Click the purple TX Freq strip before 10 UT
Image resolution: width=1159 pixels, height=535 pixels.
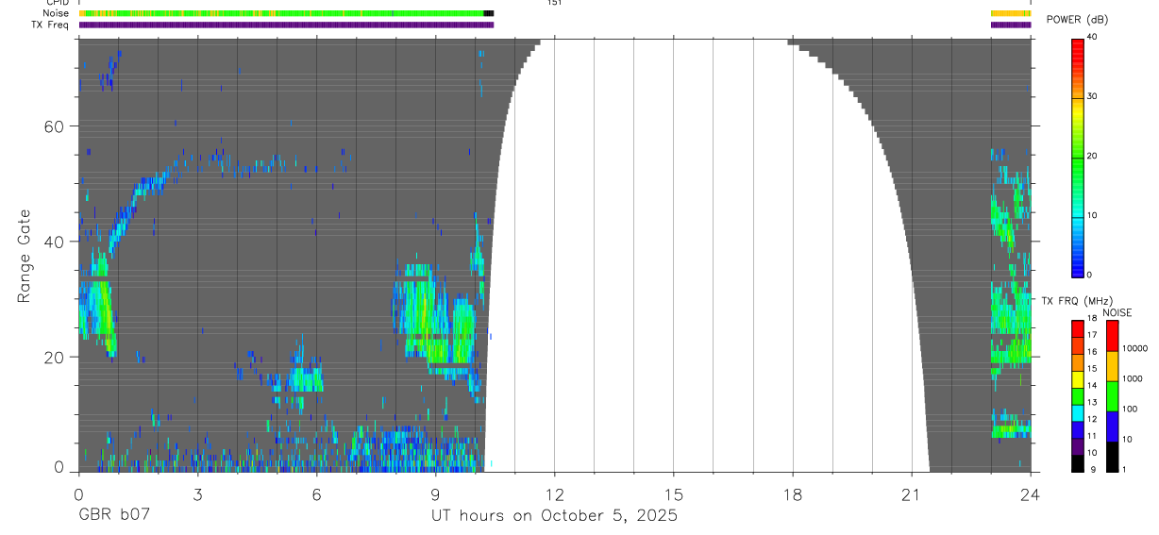point(286,25)
